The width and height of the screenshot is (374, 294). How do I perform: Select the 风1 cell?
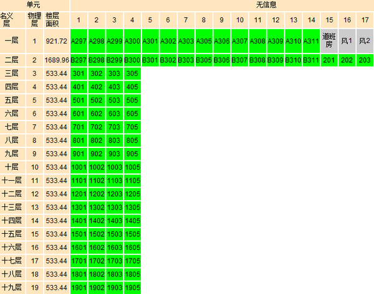click(x=347, y=41)
